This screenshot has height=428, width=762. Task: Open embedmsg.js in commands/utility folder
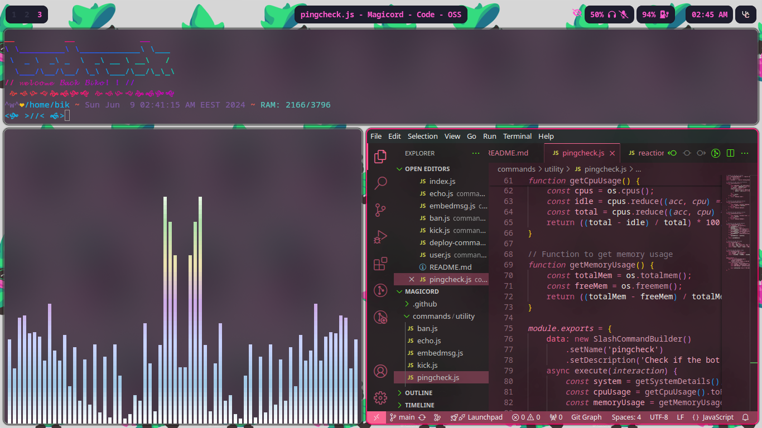441,353
